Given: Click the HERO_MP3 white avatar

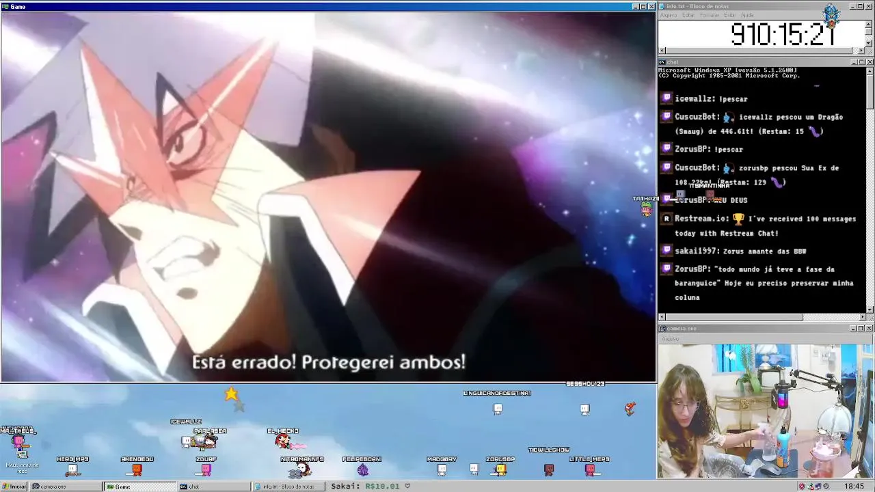Looking at the screenshot, I should [72, 469].
